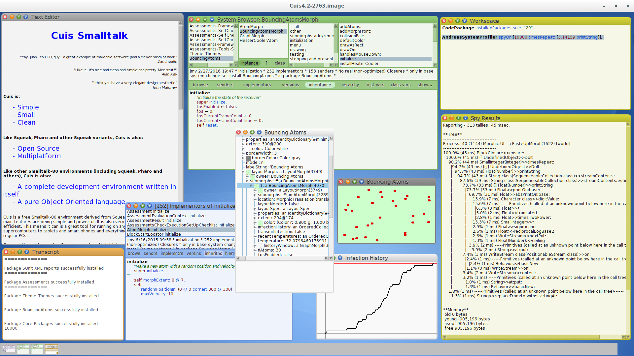The height and width of the screenshot is (356, 634).
Task: Switch the System Browser to class side
Action: coord(279,63)
